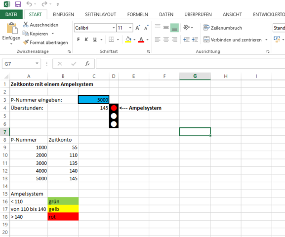The height and width of the screenshot is (237, 285).
Task: Click Verbinden und zentrieren
Action: click(x=233, y=39)
